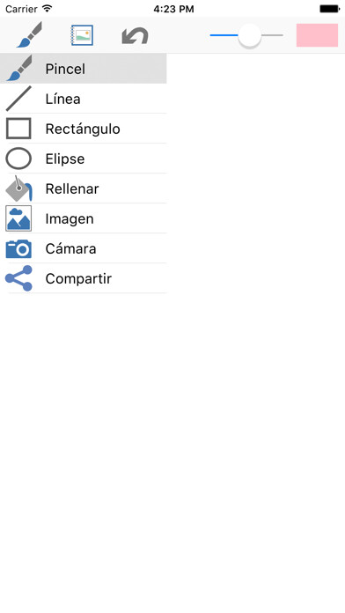Tap the Compartir text label
Image resolution: width=345 pixels, height=613 pixels.
[x=78, y=278]
